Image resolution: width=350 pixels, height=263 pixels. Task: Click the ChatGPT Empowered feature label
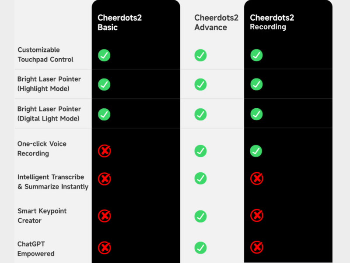click(36, 249)
